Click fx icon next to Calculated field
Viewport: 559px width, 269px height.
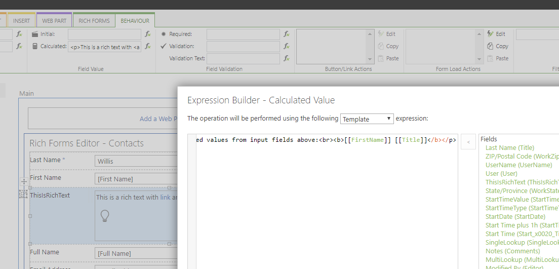pos(148,46)
